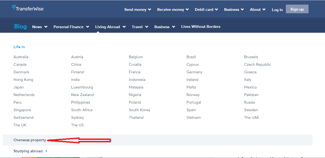This screenshot has height=158, width=325.
Task: Select Greece link
Action: [250, 72]
